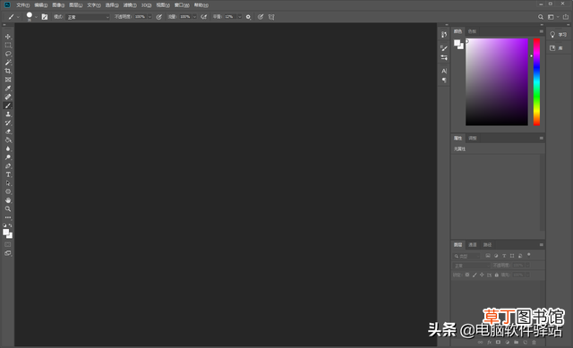Viewport: 573px width, 348px height.
Task: Toggle airbrush build-up effects
Action: point(204,17)
